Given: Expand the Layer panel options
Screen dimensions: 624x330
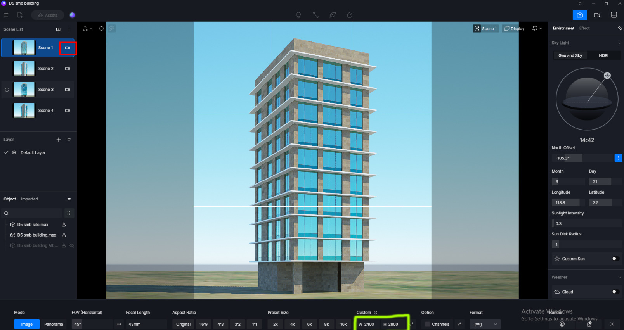Looking at the screenshot, I should pyautogui.click(x=69, y=140).
